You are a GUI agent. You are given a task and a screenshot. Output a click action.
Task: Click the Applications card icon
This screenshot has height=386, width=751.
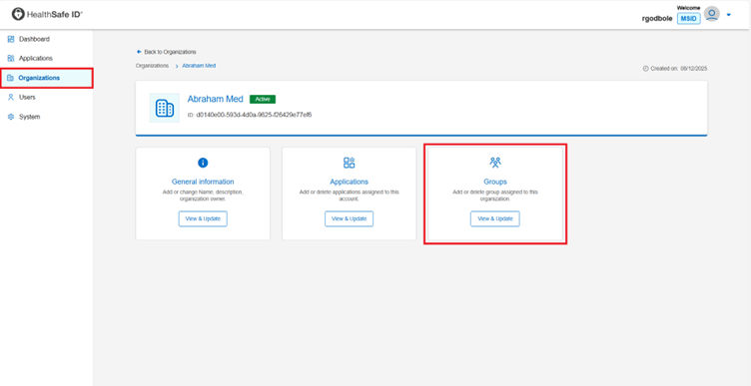[350, 163]
